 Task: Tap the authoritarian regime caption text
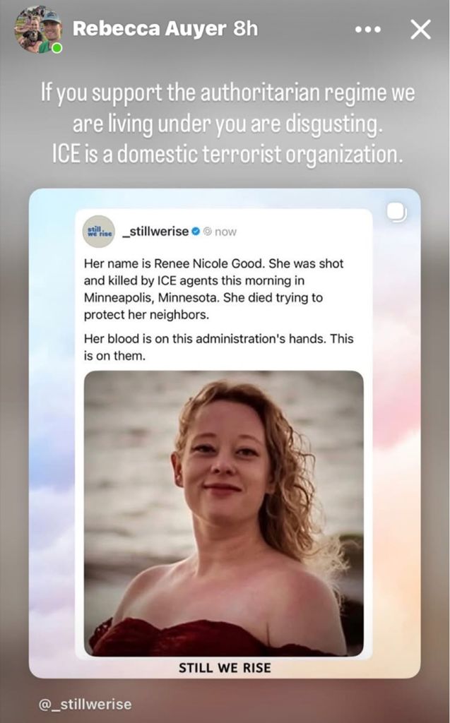(x=227, y=108)
